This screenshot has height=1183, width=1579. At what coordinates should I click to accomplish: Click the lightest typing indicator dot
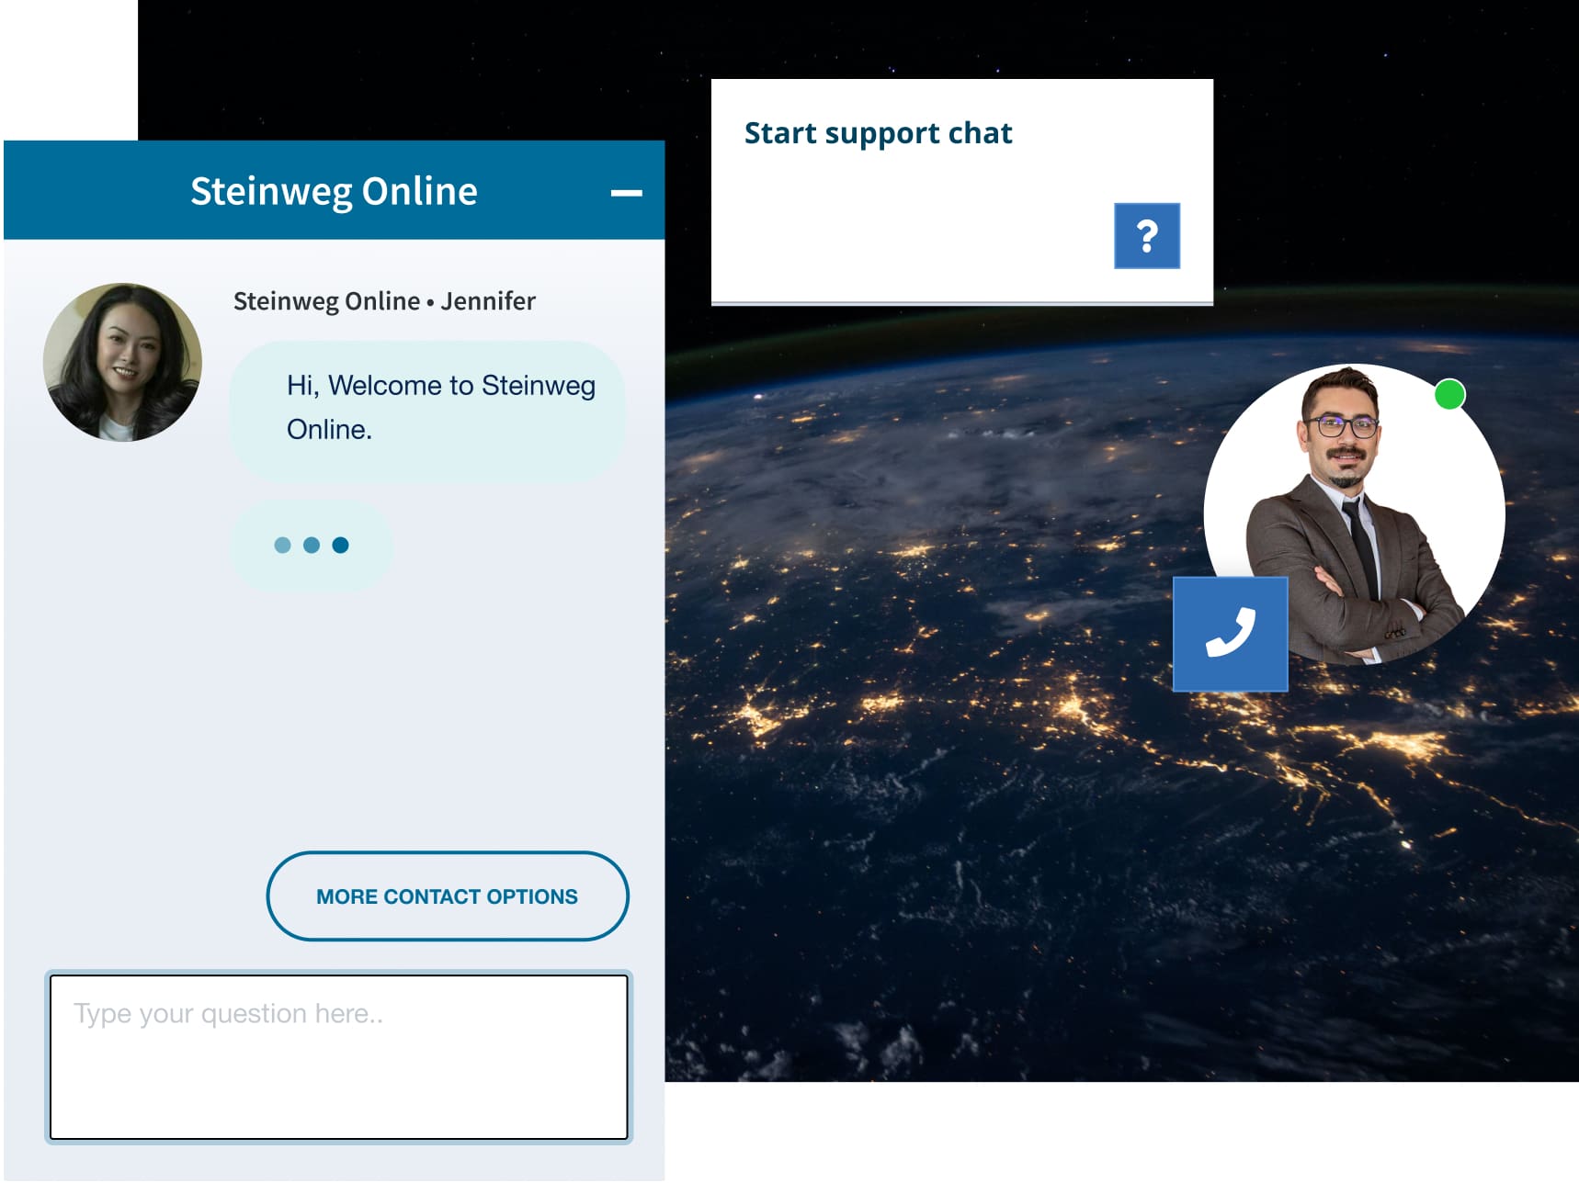283,546
